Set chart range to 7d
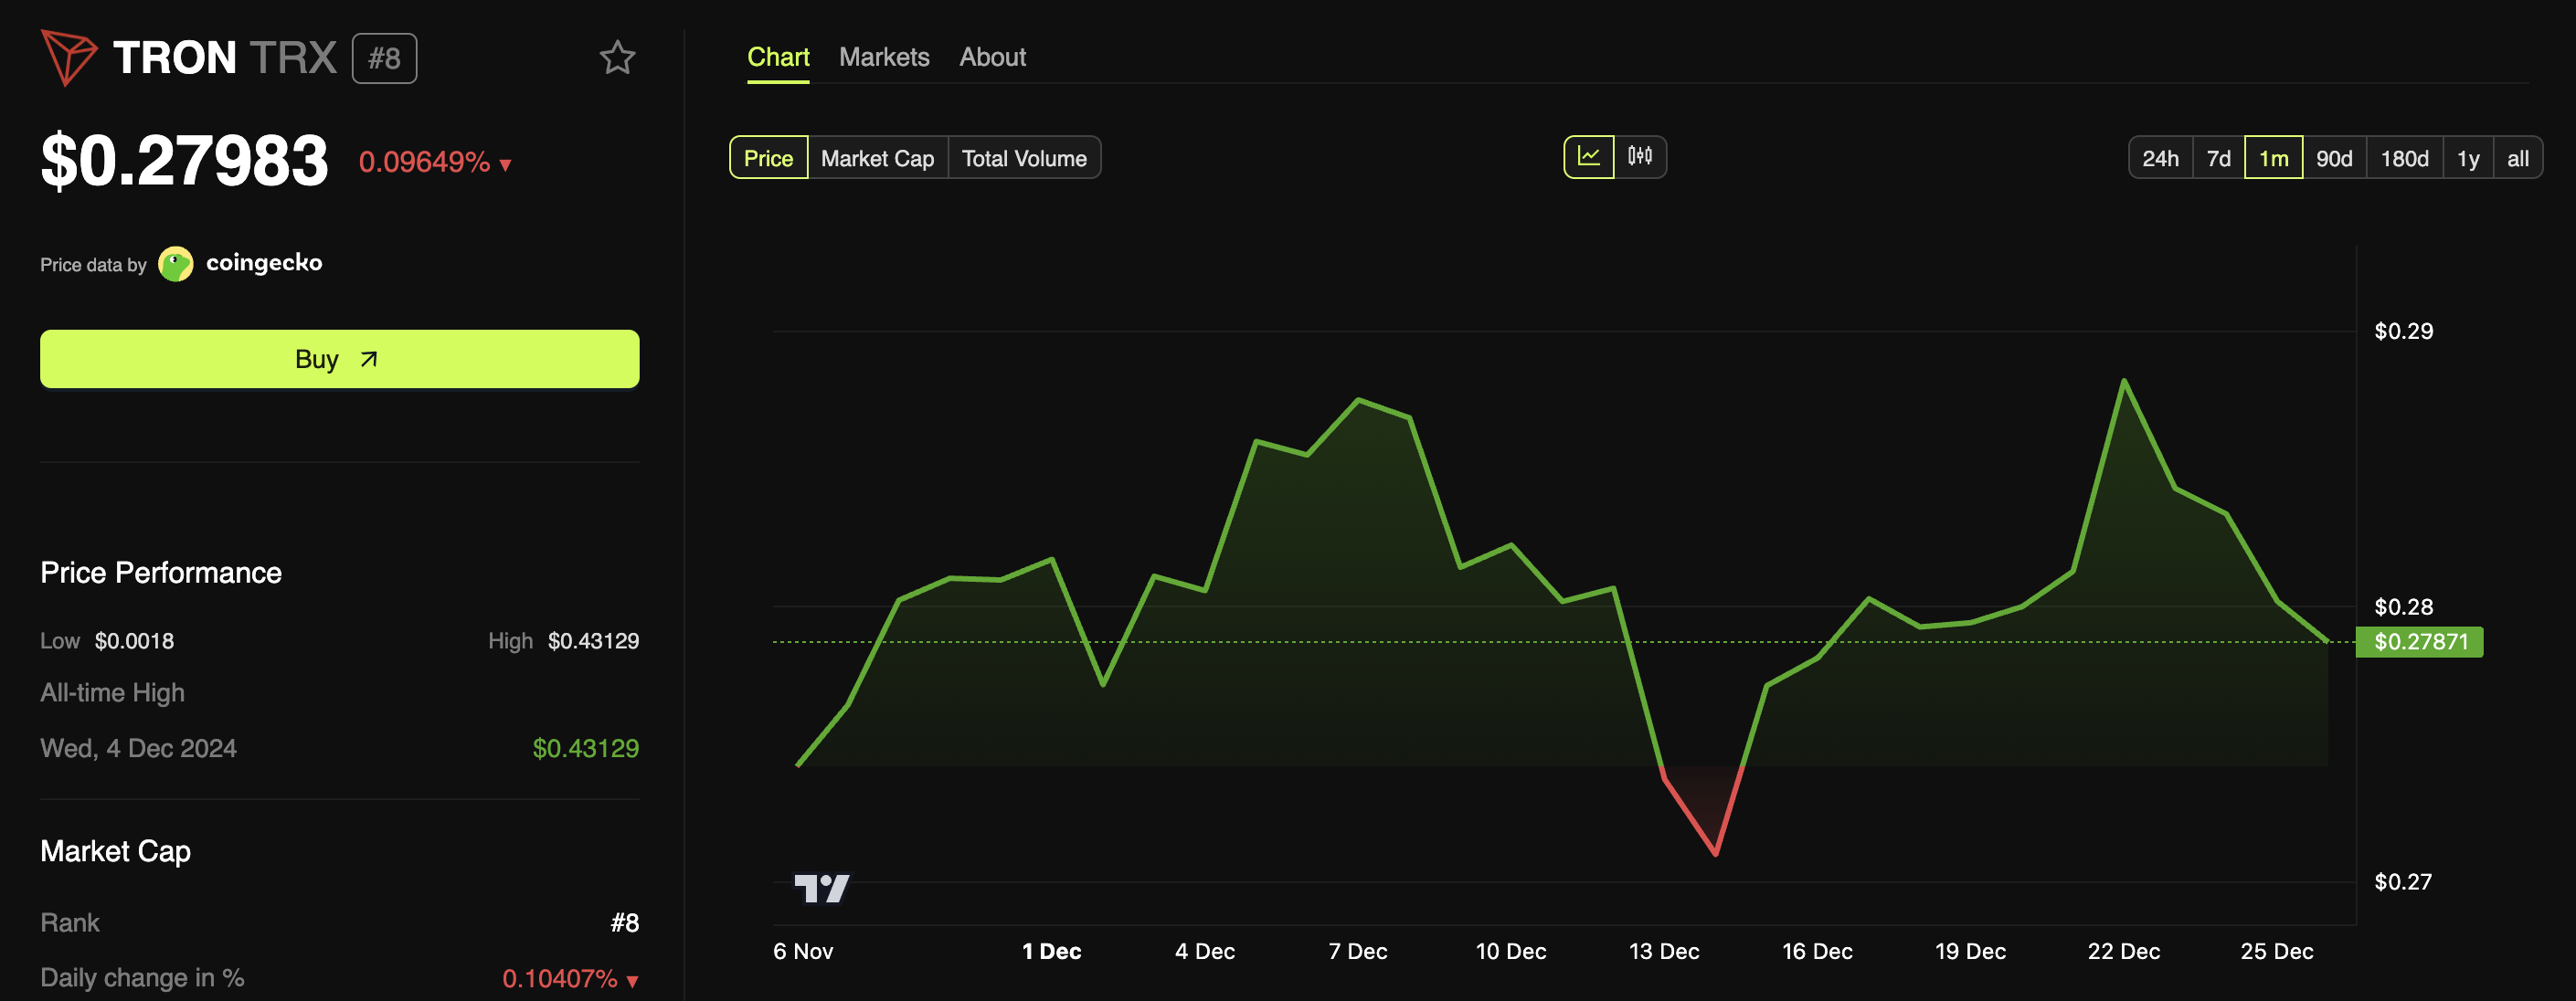The height and width of the screenshot is (1001, 2576). [x=2218, y=158]
